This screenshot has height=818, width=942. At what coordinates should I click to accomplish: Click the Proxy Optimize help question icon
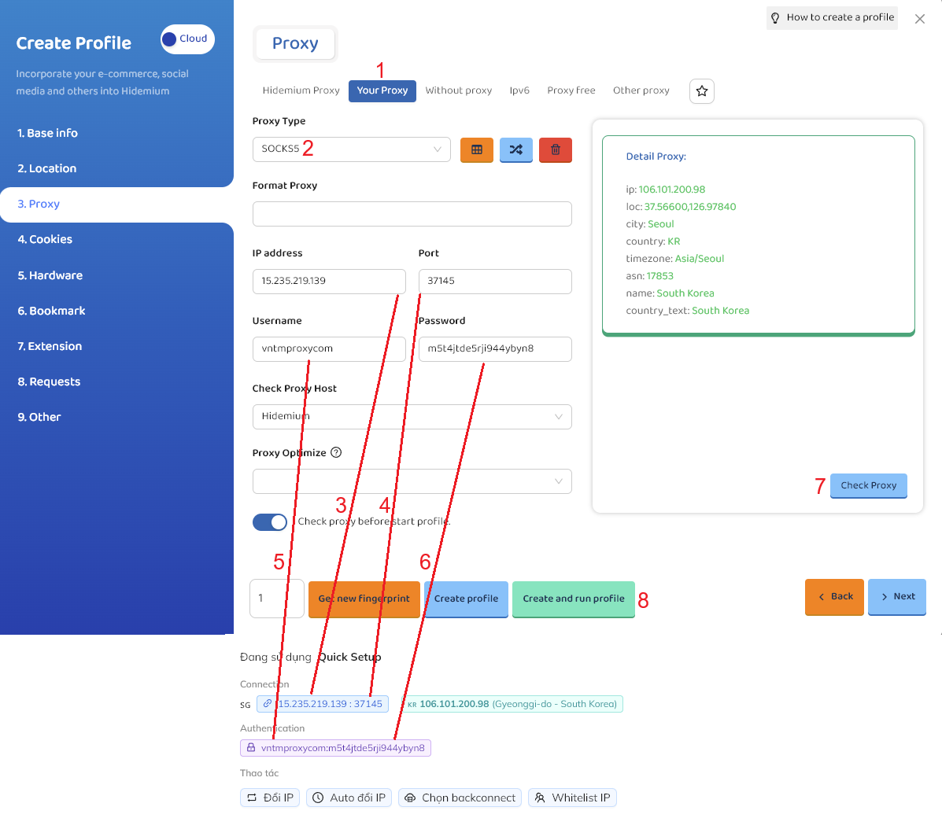336,452
